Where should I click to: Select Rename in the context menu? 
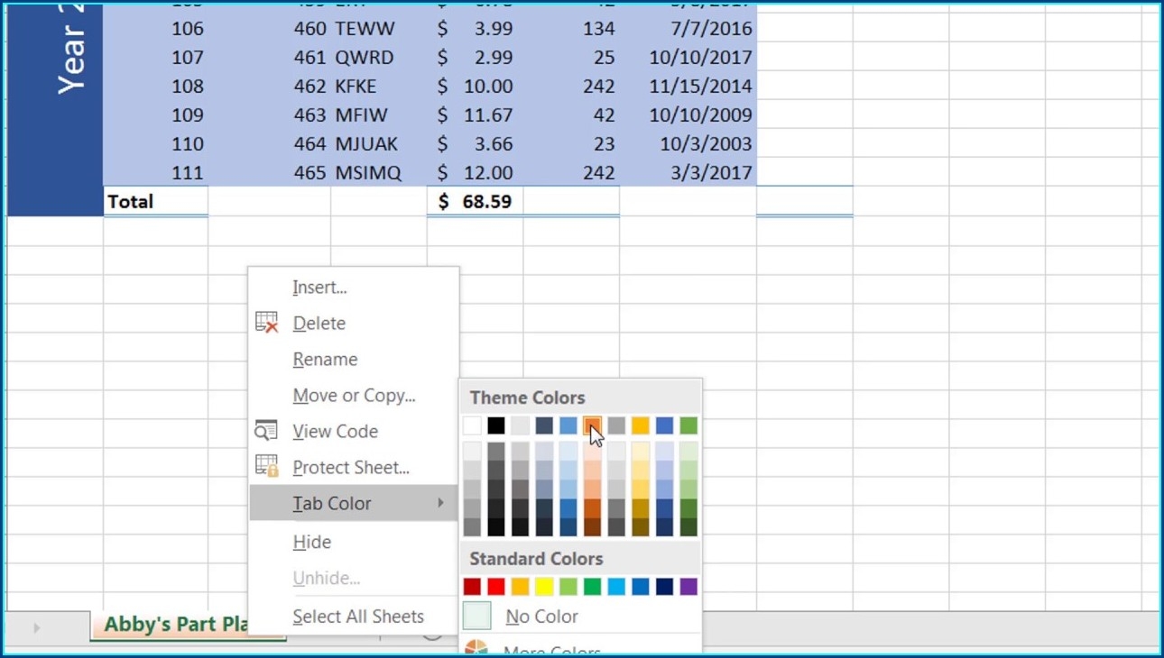(325, 360)
